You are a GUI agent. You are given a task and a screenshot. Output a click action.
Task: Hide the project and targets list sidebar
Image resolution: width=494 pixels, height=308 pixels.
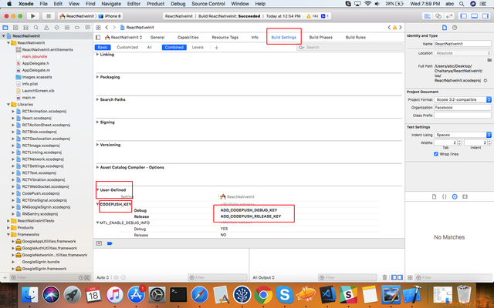tap(98, 38)
